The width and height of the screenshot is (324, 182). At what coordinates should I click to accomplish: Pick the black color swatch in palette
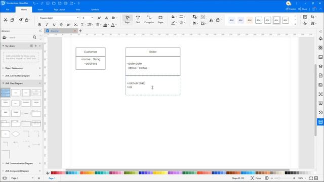coord(286,173)
